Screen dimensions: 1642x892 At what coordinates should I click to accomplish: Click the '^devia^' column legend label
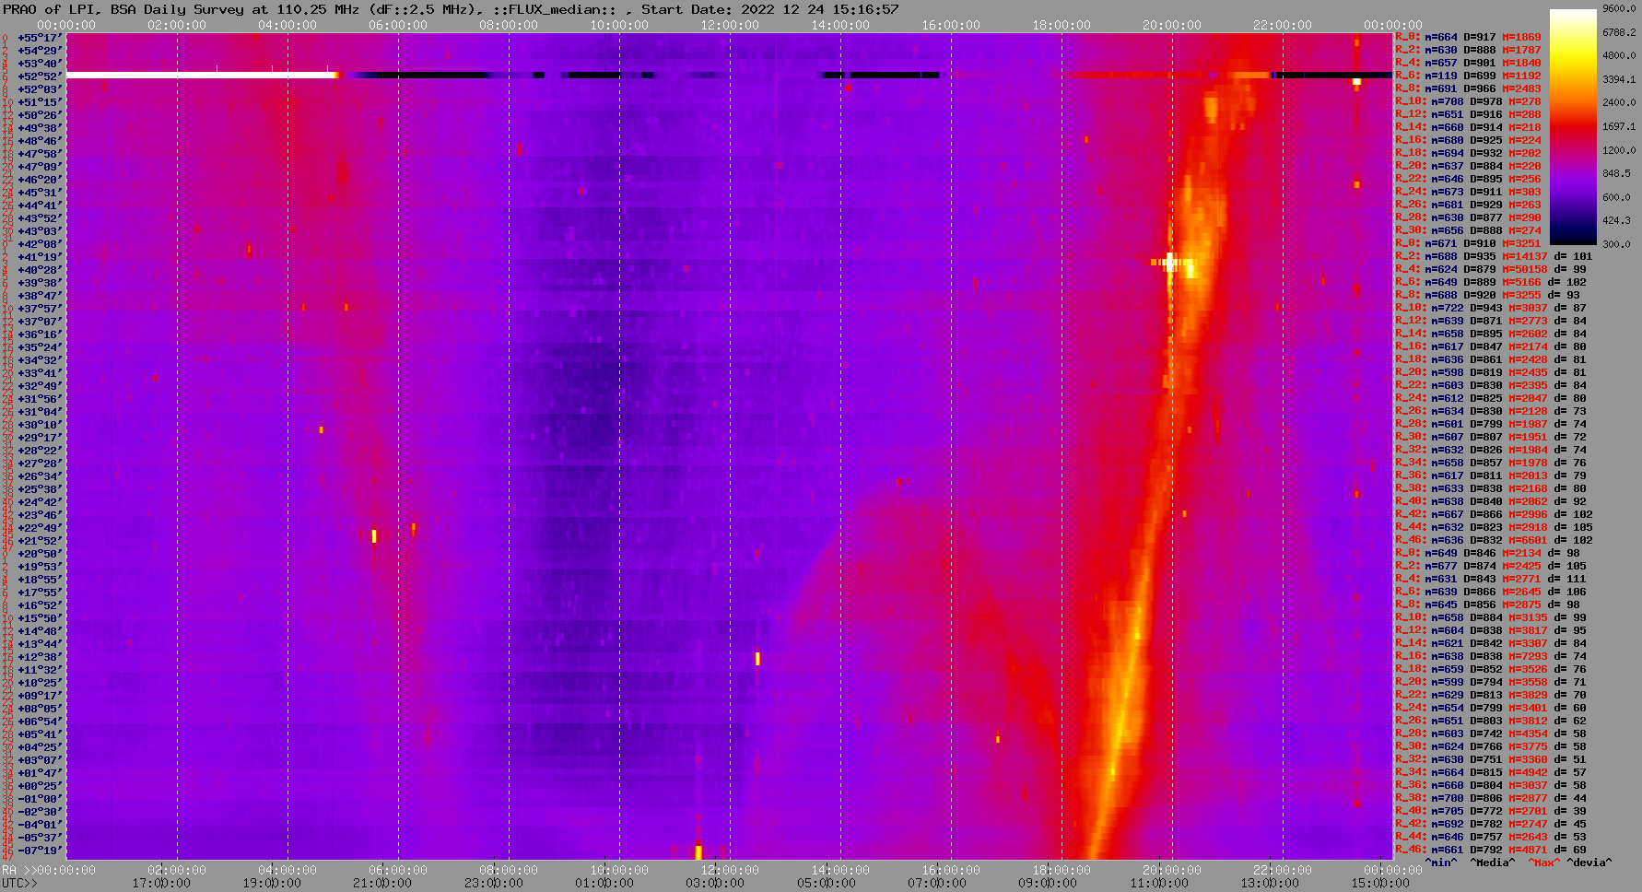1589,863
